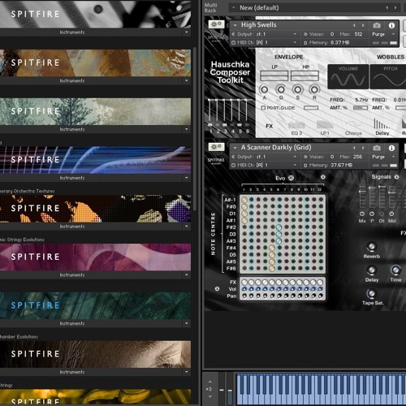This screenshot has height=406, width=406.
Task: Click the Tape Sat. knob
Action: [371, 293]
